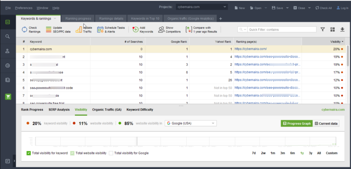Uncheck Total visibility for keyword
Viewport: 351px width, 169px height.
[29, 153]
